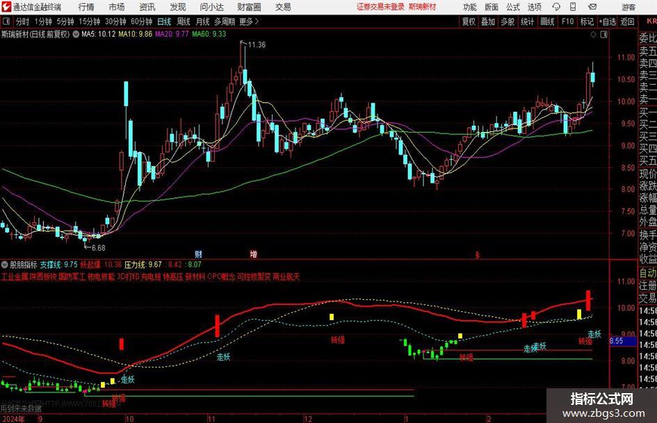This screenshot has height=423, width=657.
Task: Switch to 60分钟 period
Action: 141,22
